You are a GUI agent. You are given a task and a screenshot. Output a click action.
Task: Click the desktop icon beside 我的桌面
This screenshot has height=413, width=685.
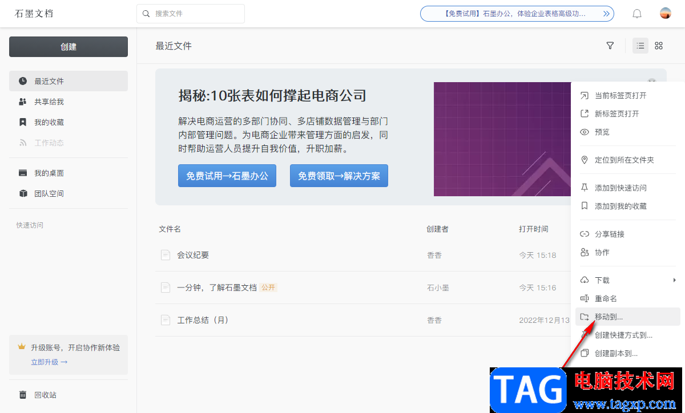click(23, 173)
